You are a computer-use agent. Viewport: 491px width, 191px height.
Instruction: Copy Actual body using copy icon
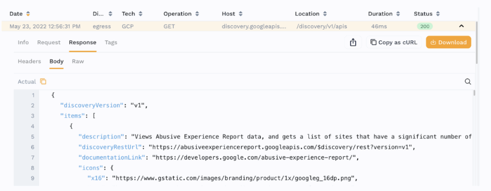pos(43,81)
